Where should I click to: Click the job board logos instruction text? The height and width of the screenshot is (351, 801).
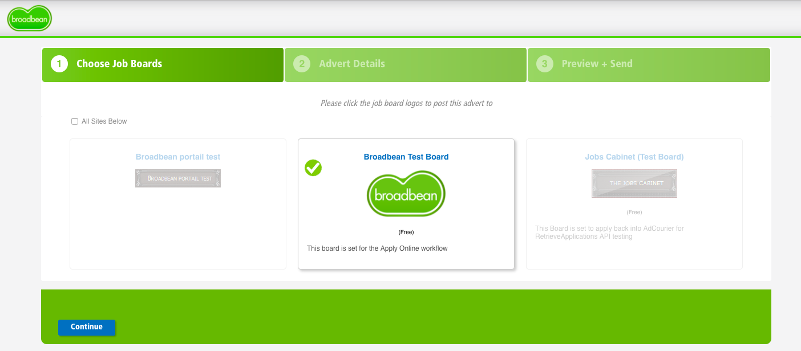(406, 103)
